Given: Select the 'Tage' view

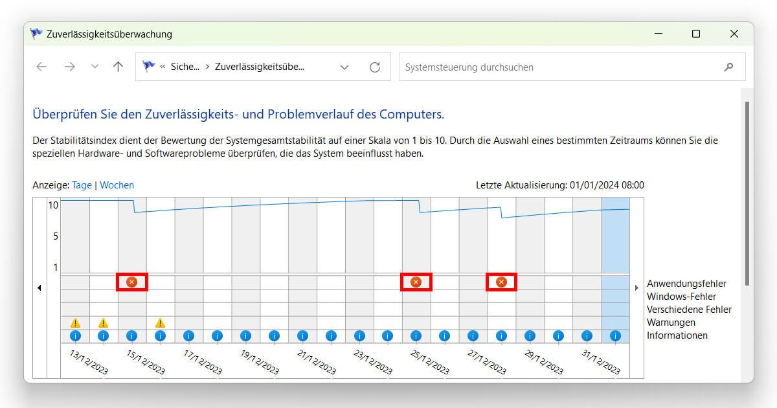Looking at the screenshot, I should (x=82, y=185).
